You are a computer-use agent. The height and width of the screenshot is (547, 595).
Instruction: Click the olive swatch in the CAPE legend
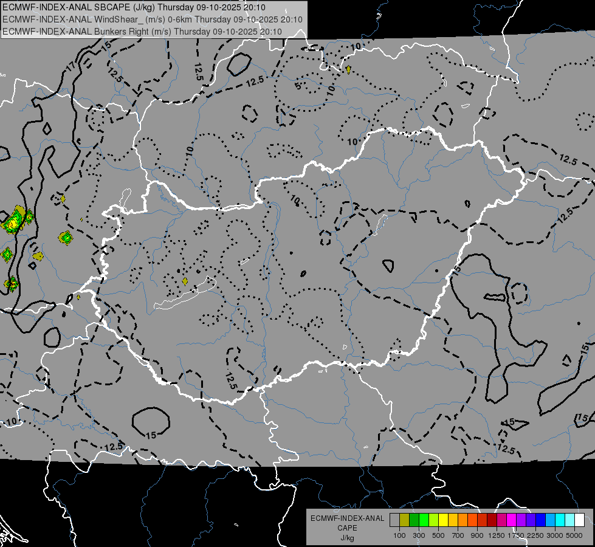click(405, 520)
